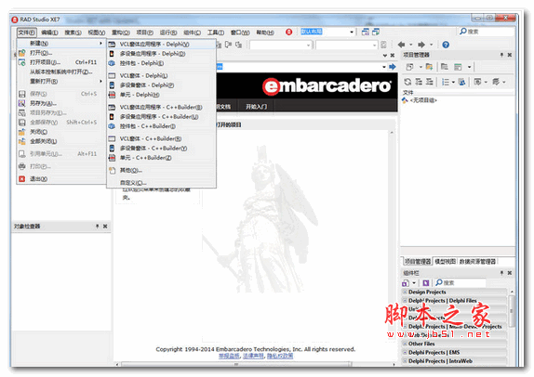Close the 组件栏 panel

(x=510, y=273)
